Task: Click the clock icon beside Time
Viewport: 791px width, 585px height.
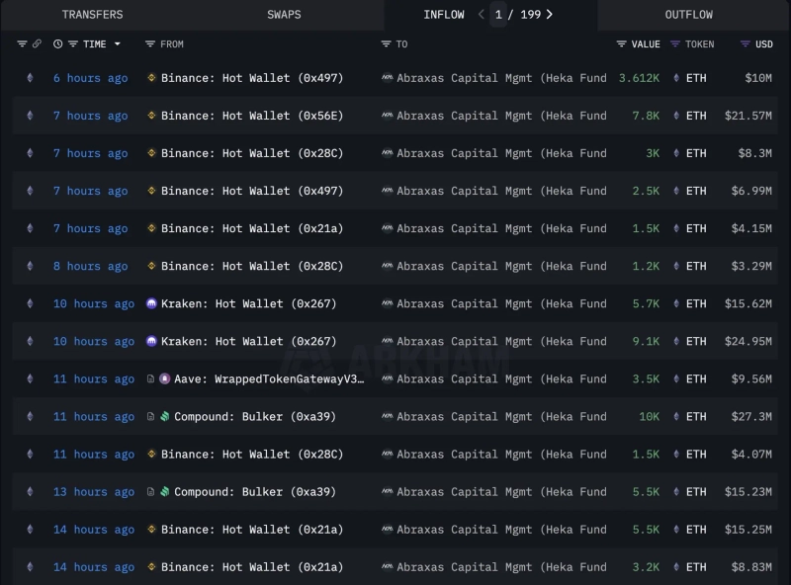Action: 57,44
